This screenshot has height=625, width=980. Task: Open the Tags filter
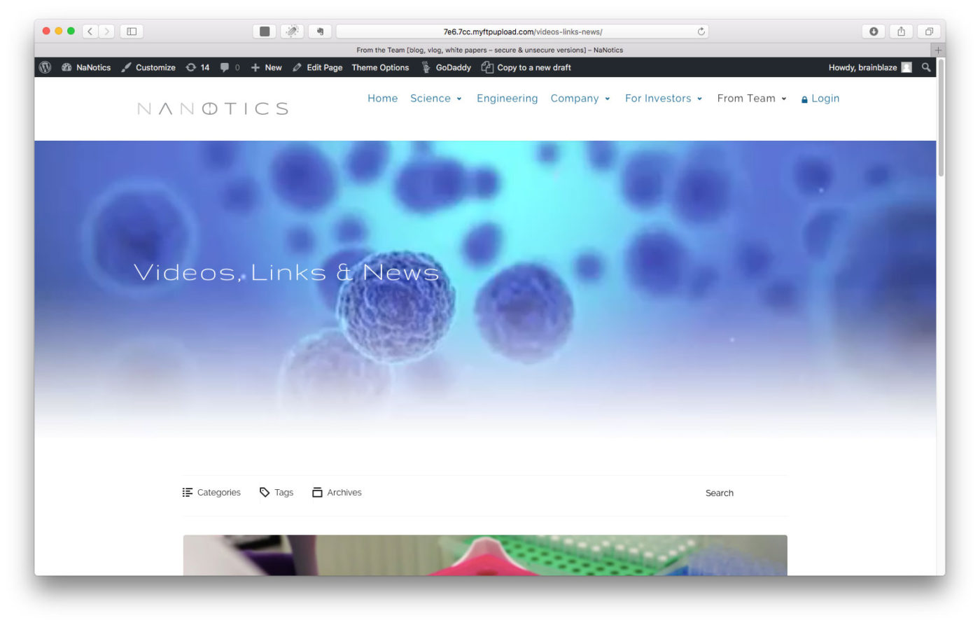pos(276,492)
